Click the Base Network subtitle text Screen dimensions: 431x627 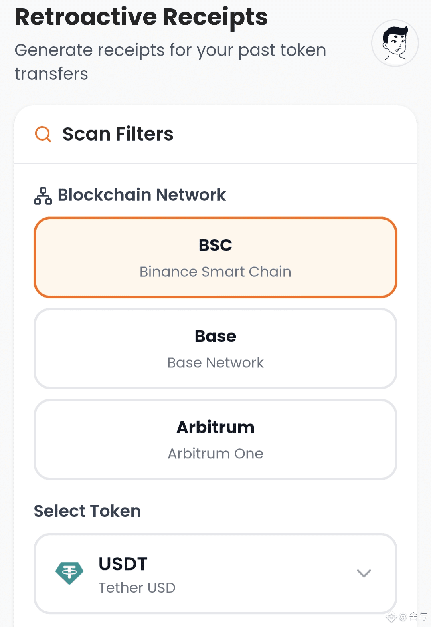(x=215, y=363)
